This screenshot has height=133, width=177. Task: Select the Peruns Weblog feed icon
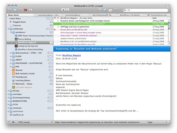pyautogui.click(x=16, y=39)
